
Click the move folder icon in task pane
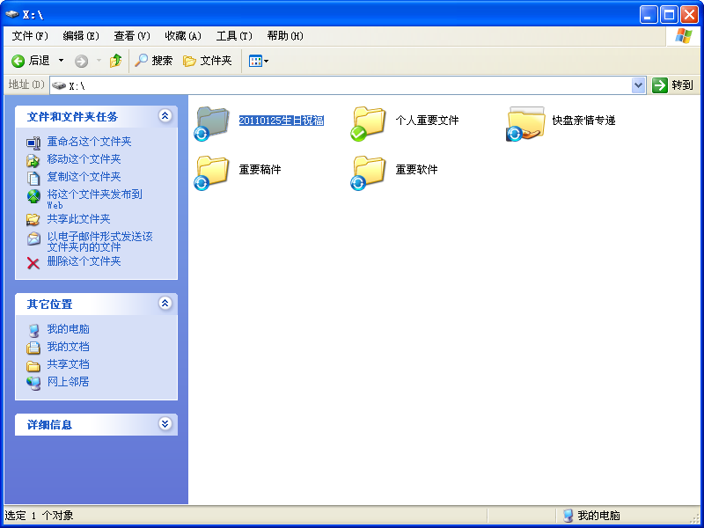coord(33,160)
